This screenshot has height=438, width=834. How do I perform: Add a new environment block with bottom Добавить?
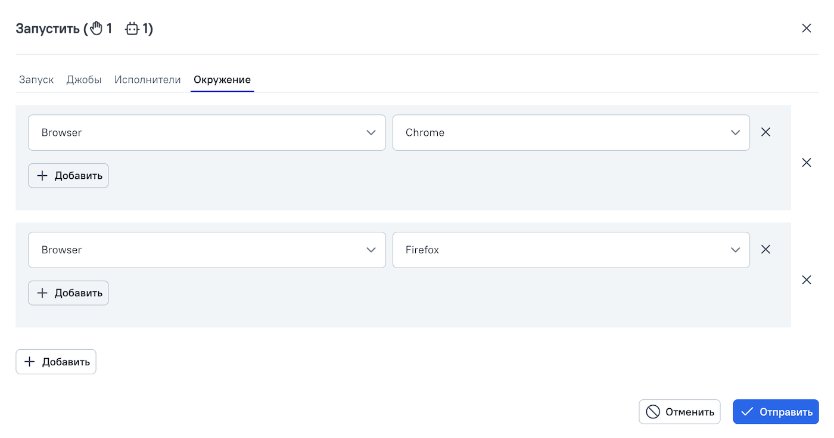tap(56, 362)
